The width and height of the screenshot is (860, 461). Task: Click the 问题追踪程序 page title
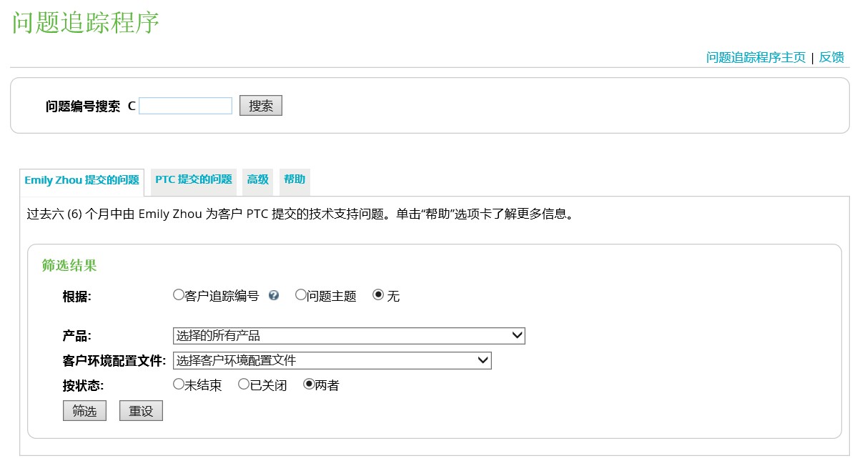click(86, 23)
